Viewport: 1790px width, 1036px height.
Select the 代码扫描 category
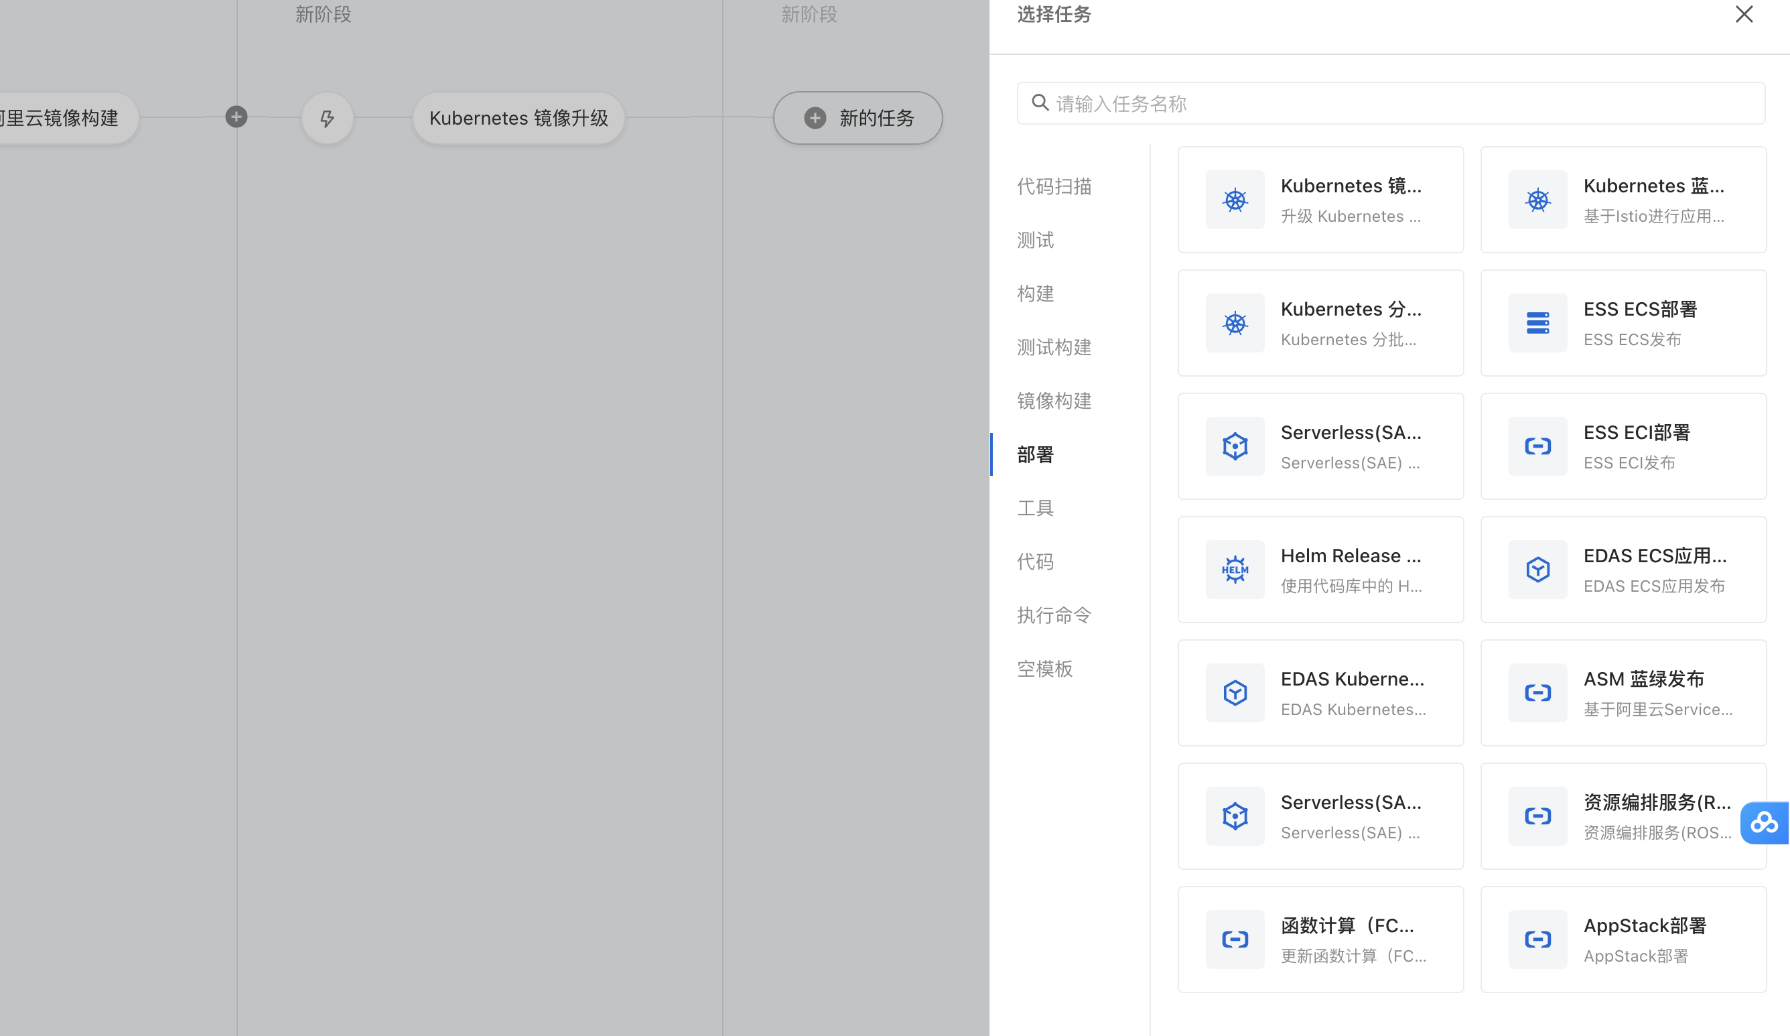coord(1054,186)
